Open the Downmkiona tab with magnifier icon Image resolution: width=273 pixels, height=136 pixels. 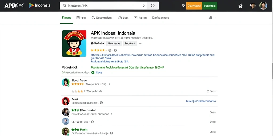102,18
